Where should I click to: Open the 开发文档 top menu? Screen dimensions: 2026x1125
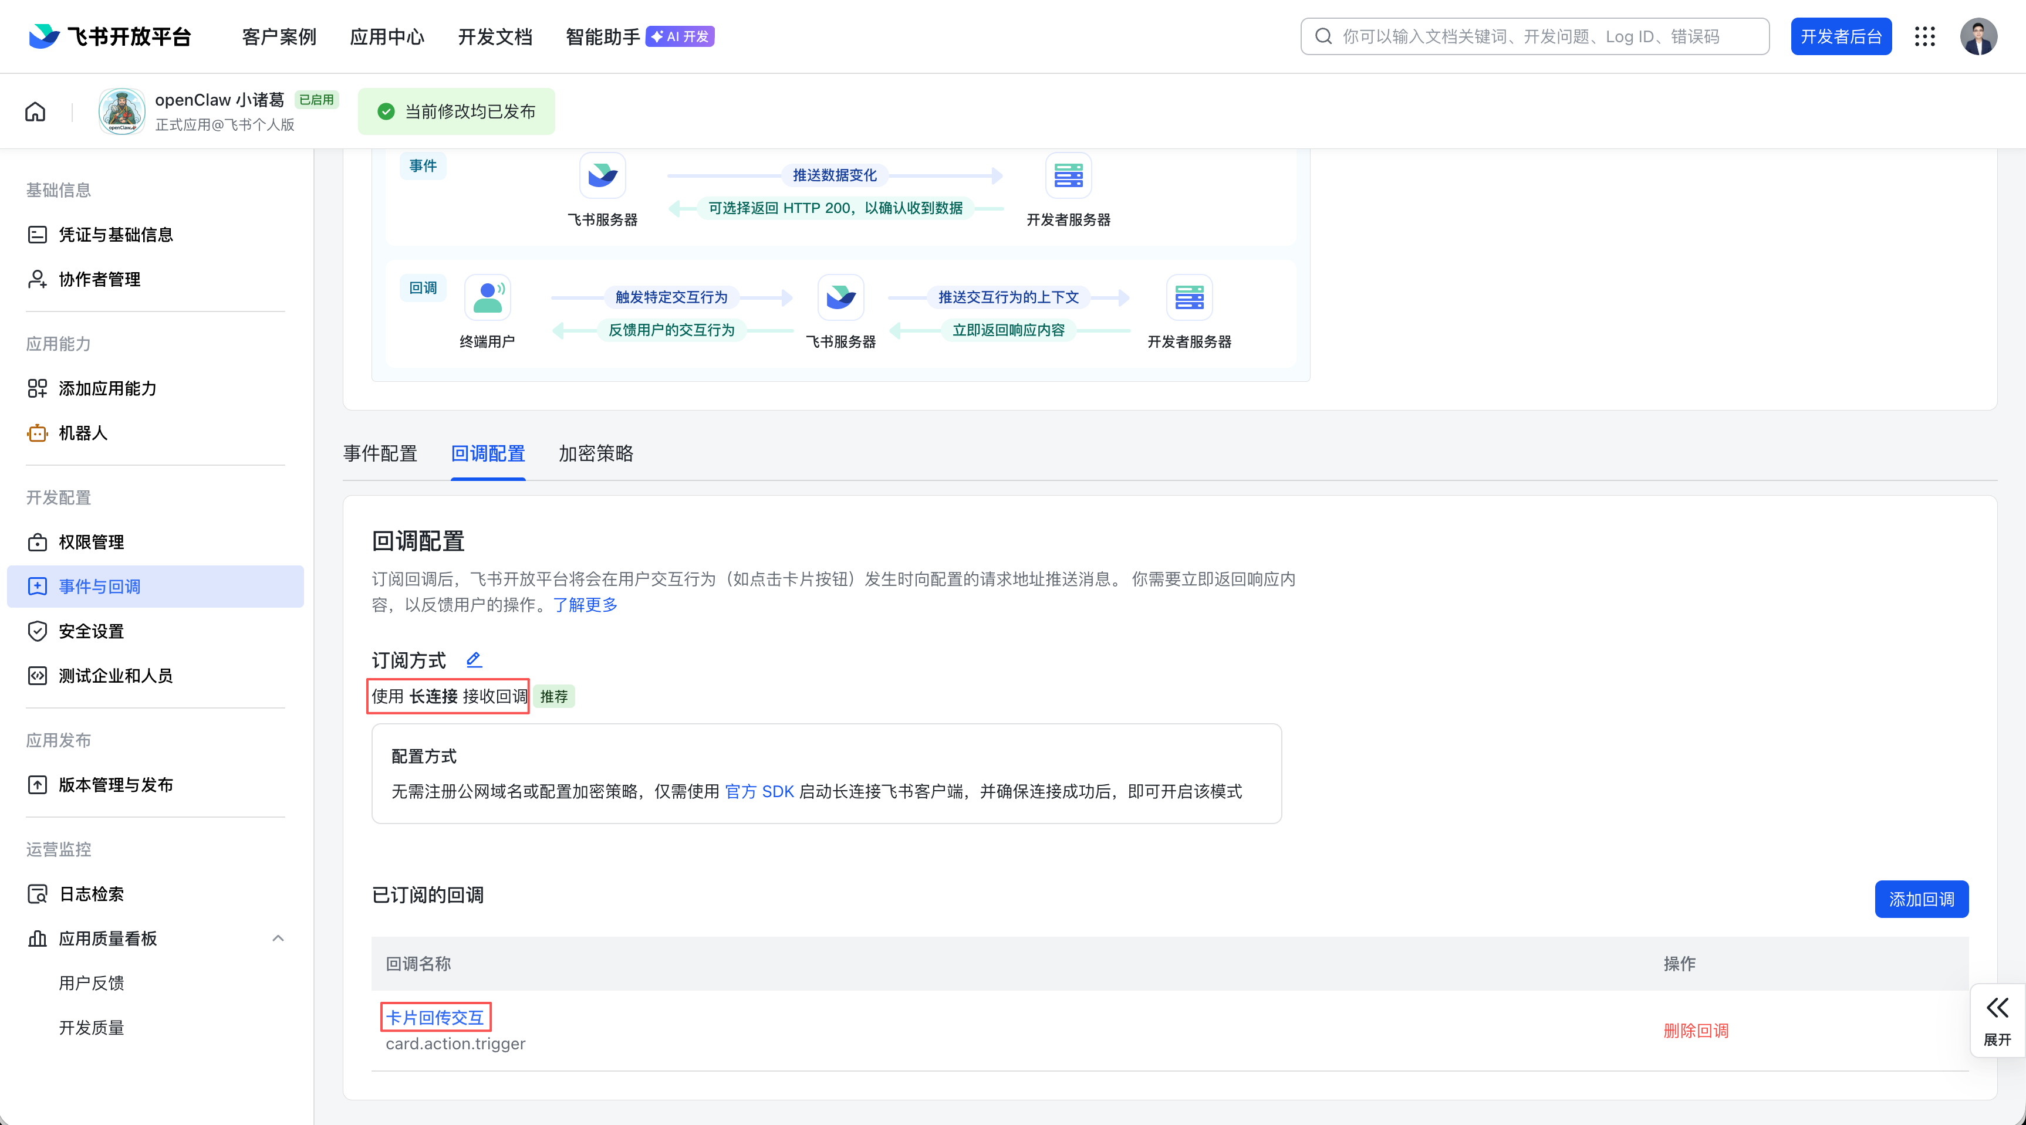(x=495, y=37)
